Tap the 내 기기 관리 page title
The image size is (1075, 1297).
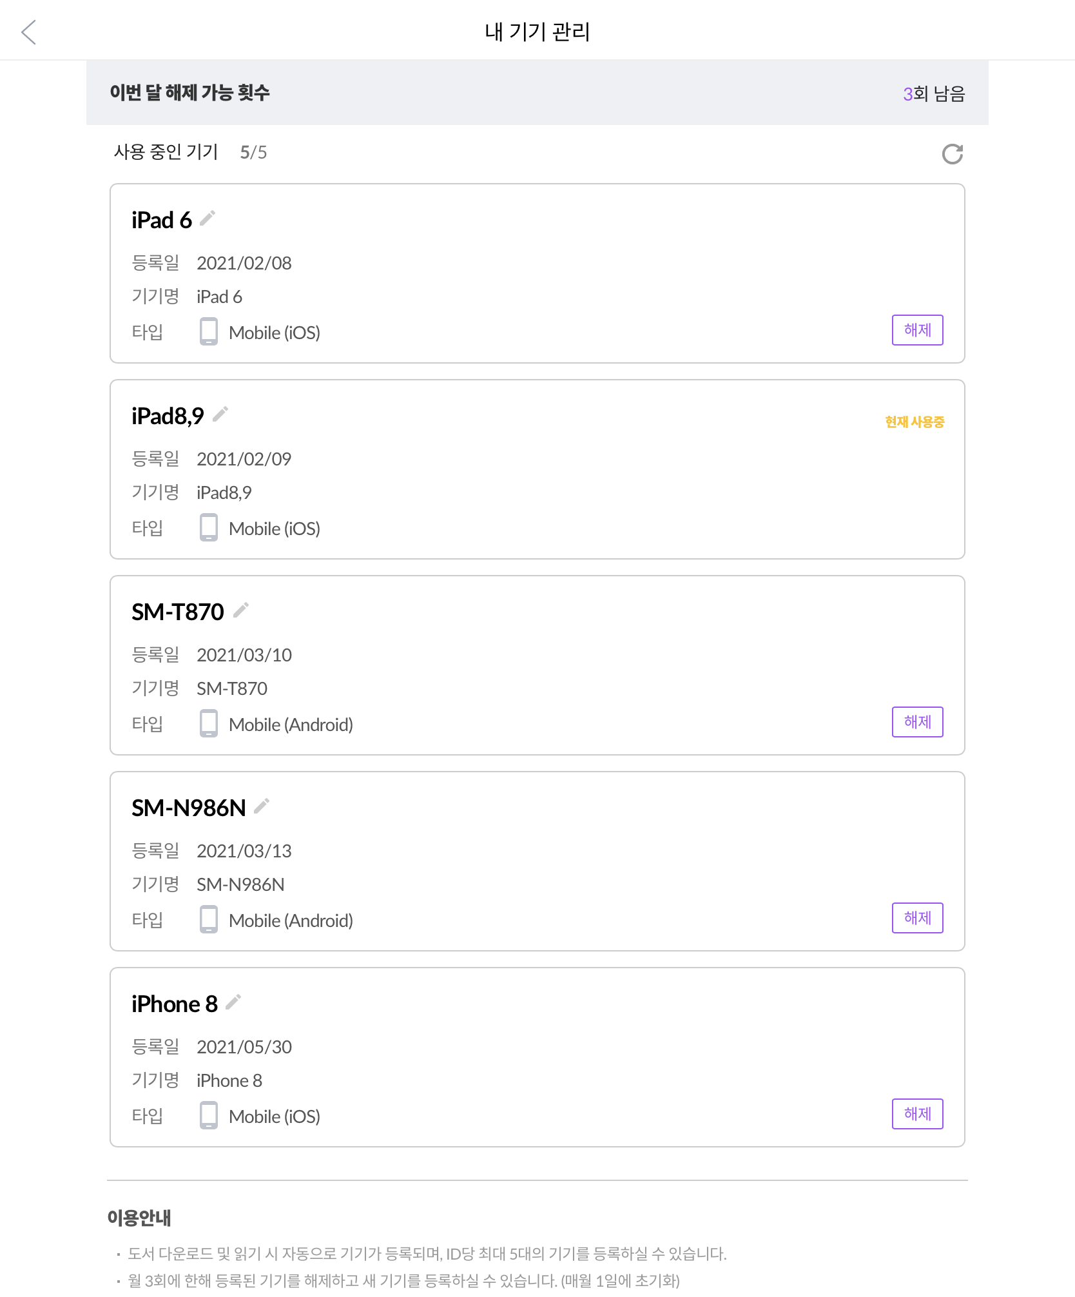click(x=537, y=32)
